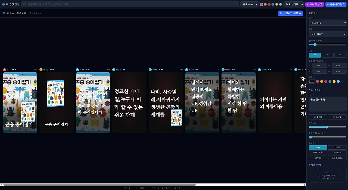Select the right-align text icon

(340, 55)
